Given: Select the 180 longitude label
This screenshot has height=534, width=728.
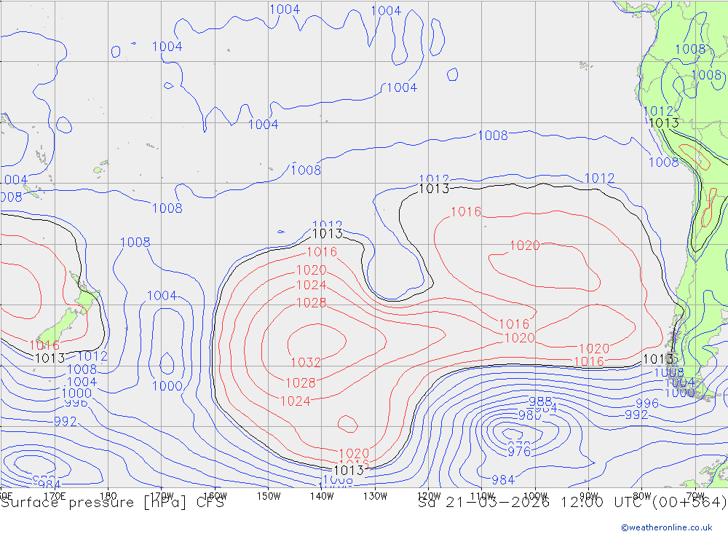Looking at the screenshot, I should pyautogui.click(x=108, y=496).
